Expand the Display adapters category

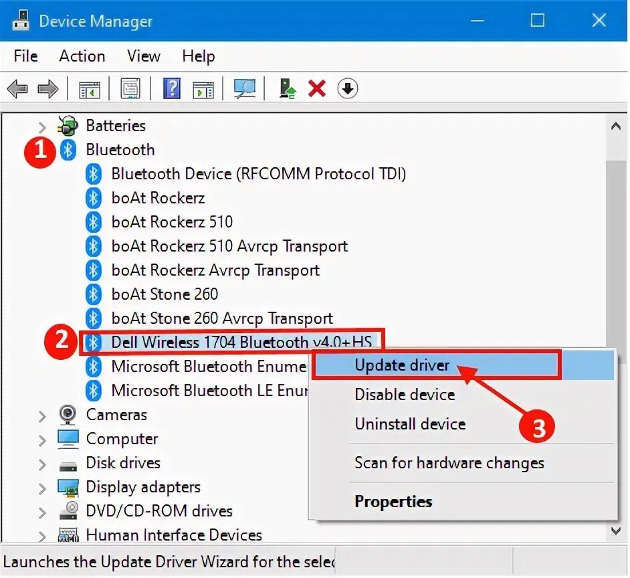(x=42, y=489)
